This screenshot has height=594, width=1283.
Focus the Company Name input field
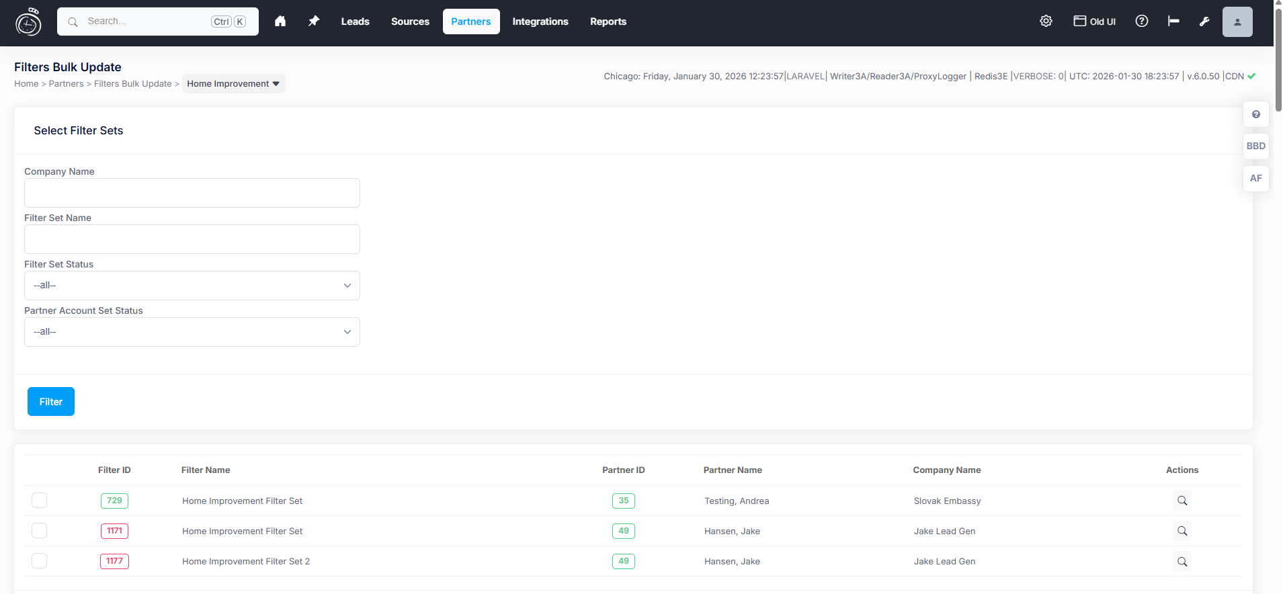[192, 193]
